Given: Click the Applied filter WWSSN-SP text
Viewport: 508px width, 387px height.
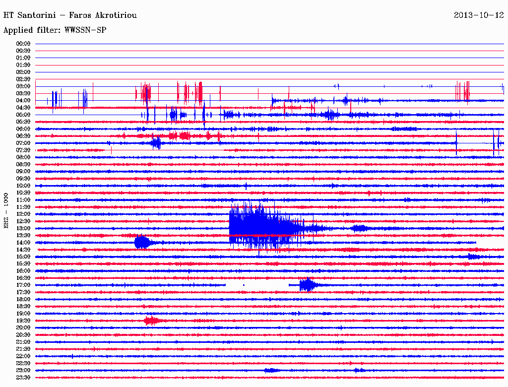Looking at the screenshot, I should point(55,30).
